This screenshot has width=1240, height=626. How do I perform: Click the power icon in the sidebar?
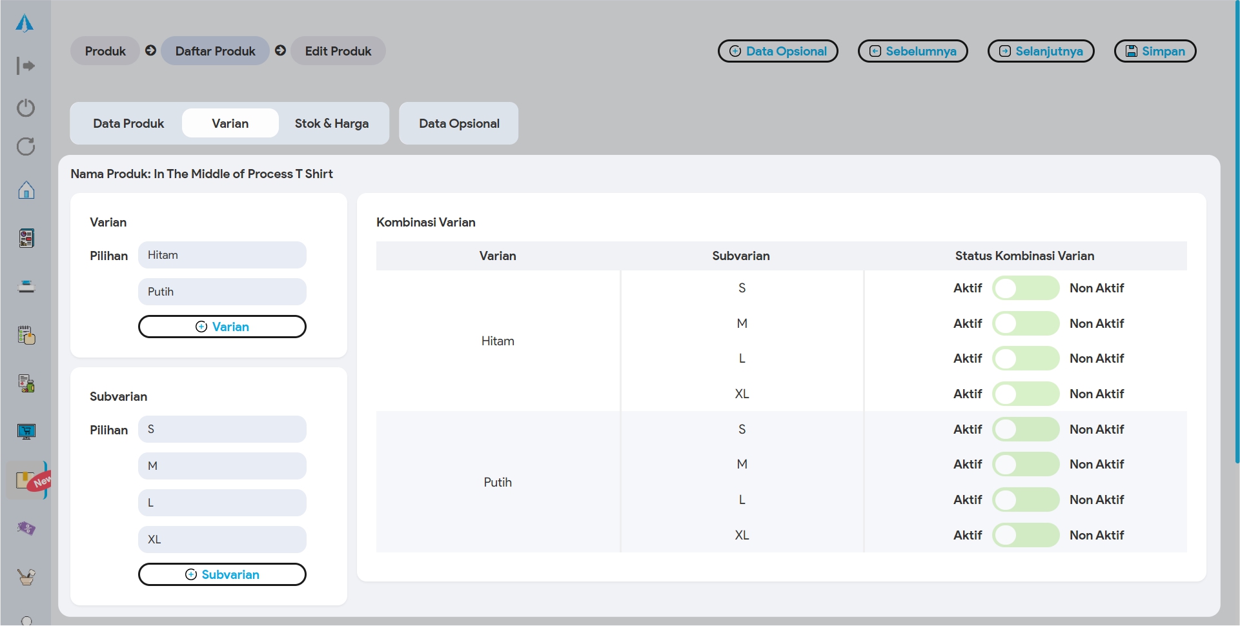pos(26,107)
